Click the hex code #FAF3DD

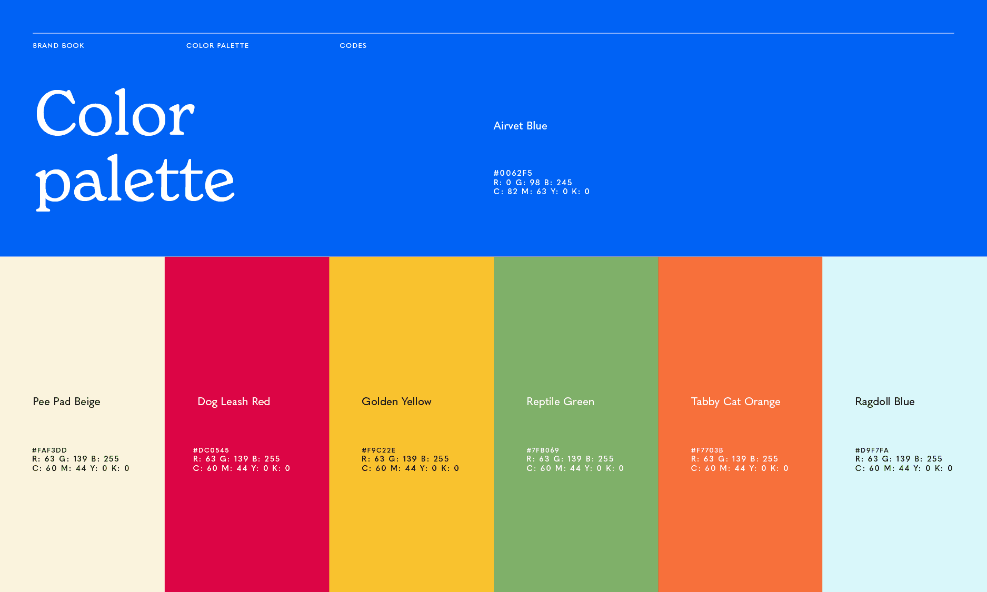pos(49,450)
